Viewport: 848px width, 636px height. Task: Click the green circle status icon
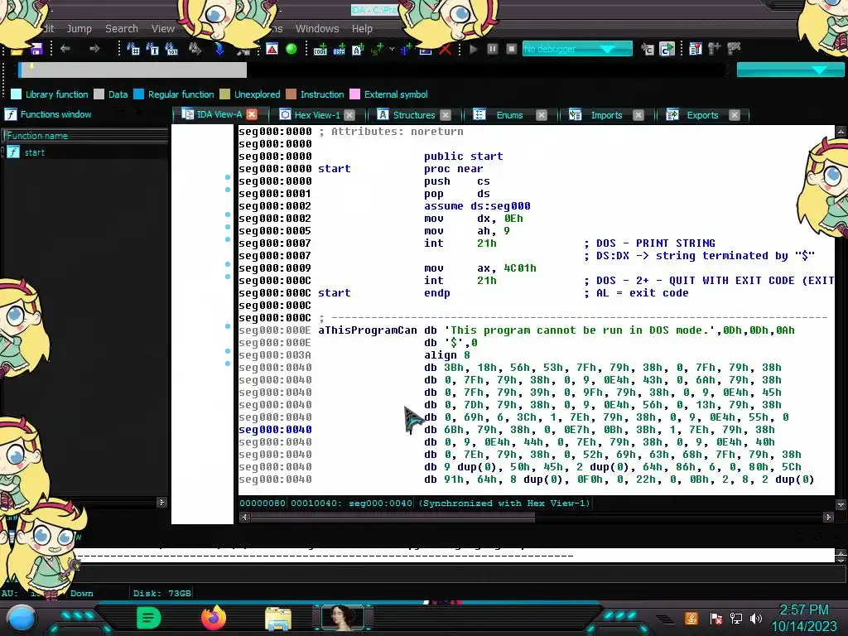[291, 49]
